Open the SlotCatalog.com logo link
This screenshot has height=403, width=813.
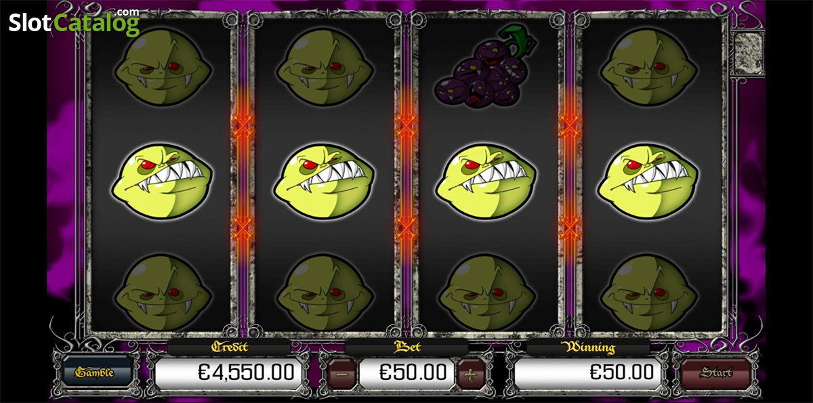75,22
